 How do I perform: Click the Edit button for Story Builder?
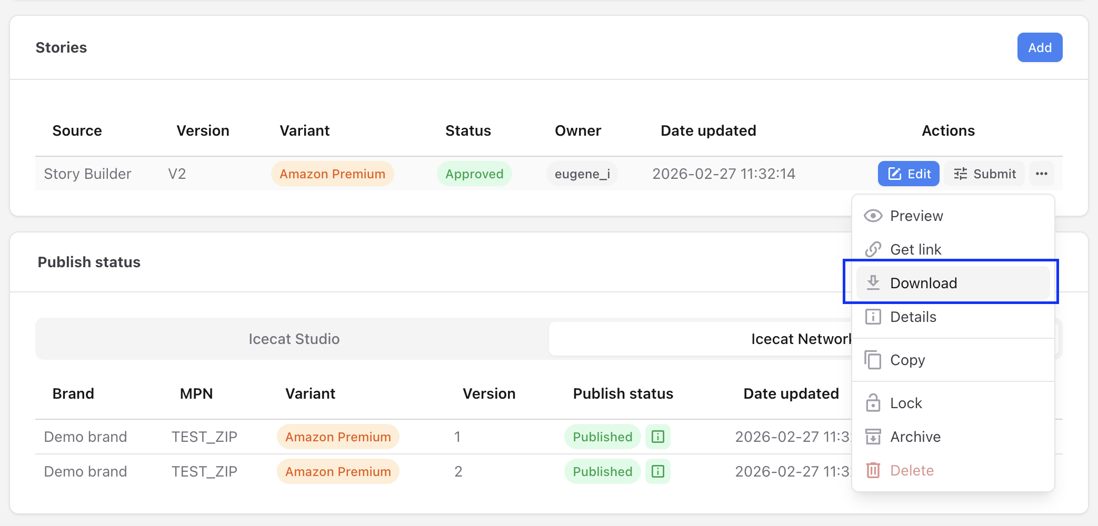click(x=908, y=174)
